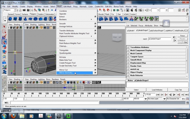Open the Script Editor icon beside the command line
Screen dimensions: 190x119
187,103
